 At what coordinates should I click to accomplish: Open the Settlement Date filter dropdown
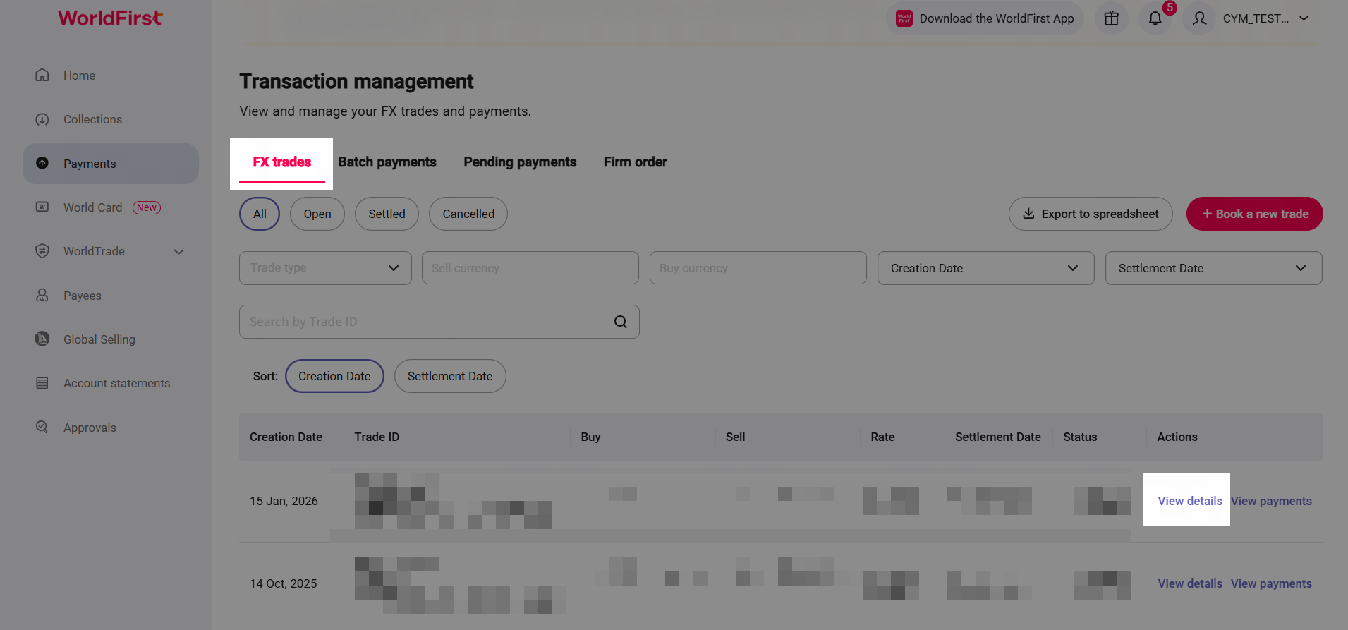(x=1213, y=268)
